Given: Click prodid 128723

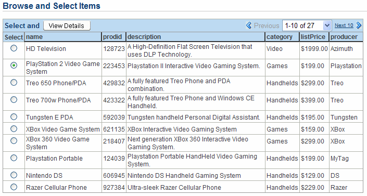Looking at the screenshot, I should 114,49.
